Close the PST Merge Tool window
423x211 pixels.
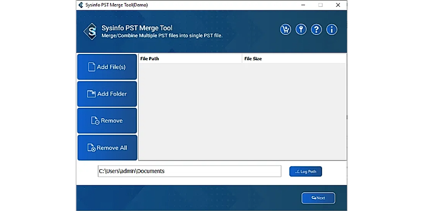pyautogui.click(x=338, y=5)
